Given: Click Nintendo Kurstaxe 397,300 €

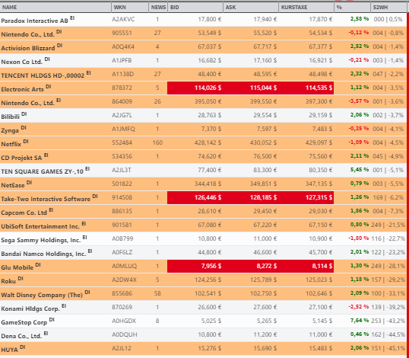Looking at the screenshot, I should [319, 101].
